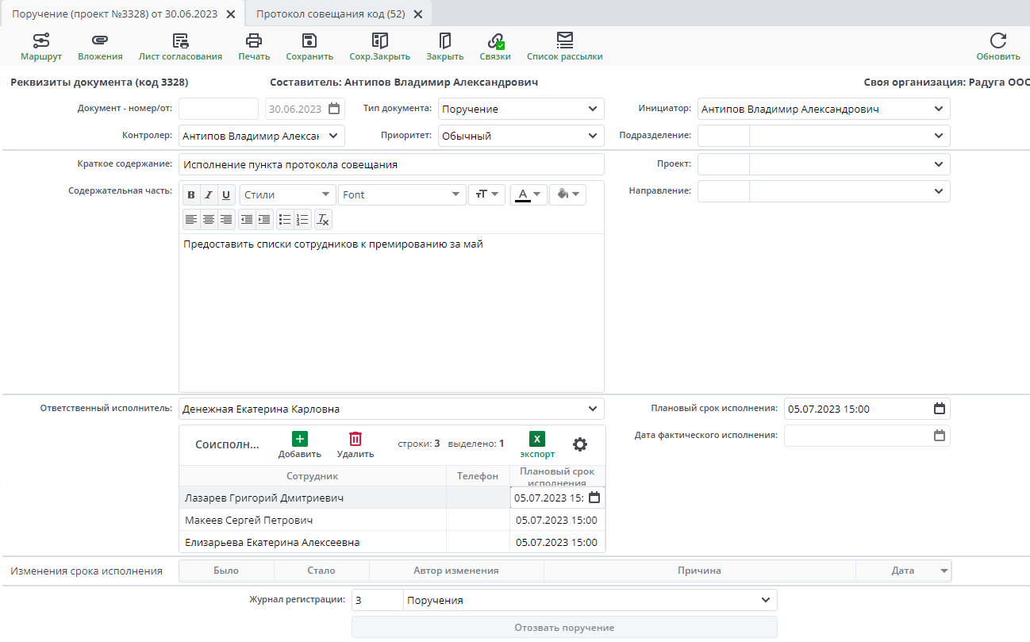Click Причина column header

tap(700, 571)
